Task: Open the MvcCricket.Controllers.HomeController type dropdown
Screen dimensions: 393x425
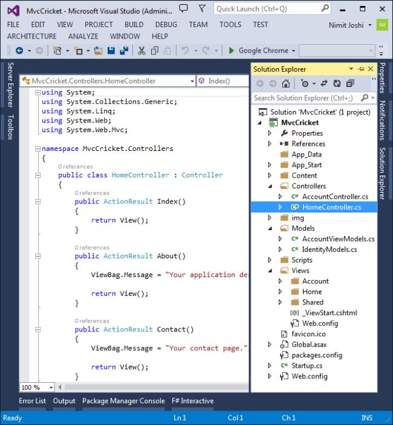Action: [x=192, y=81]
